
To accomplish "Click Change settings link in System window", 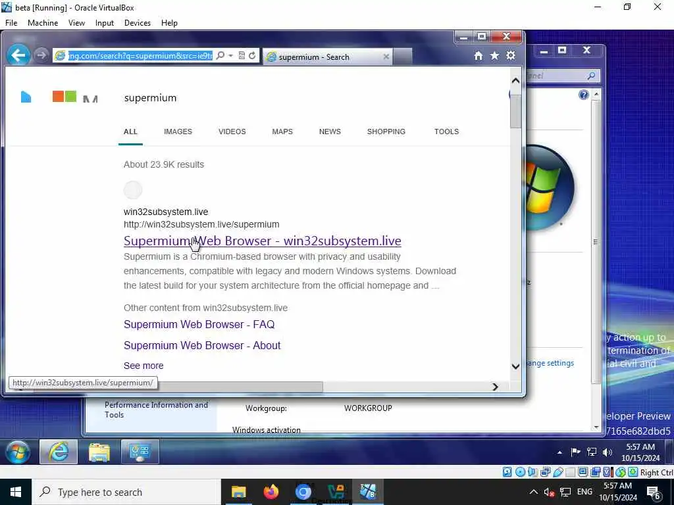I will pyautogui.click(x=550, y=363).
